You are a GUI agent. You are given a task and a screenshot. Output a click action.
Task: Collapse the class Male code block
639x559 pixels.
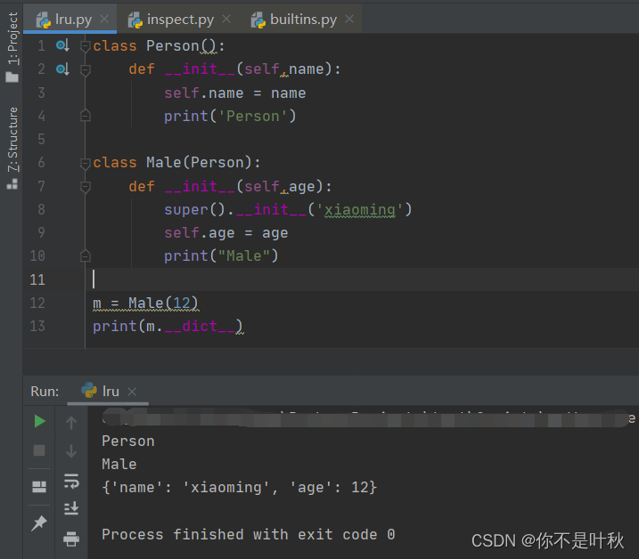[86, 163]
